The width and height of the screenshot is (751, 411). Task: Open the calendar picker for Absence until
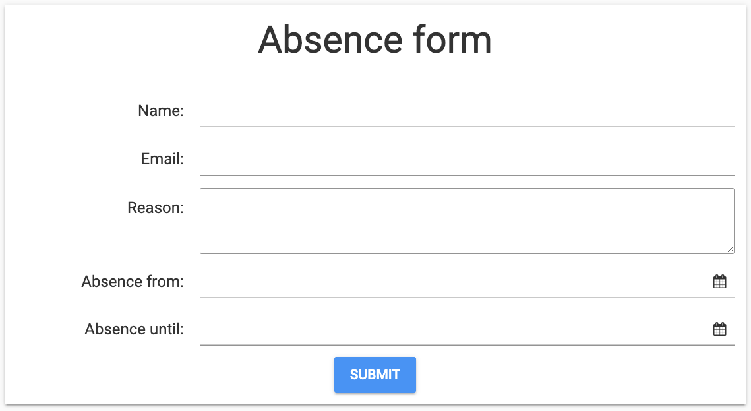pyautogui.click(x=720, y=329)
